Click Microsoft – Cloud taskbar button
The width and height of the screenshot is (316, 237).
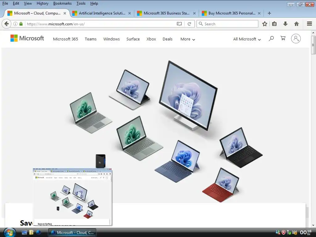pos(72,232)
